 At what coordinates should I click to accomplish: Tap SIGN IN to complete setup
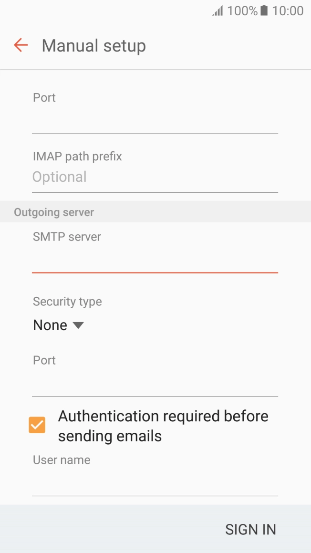click(x=250, y=529)
